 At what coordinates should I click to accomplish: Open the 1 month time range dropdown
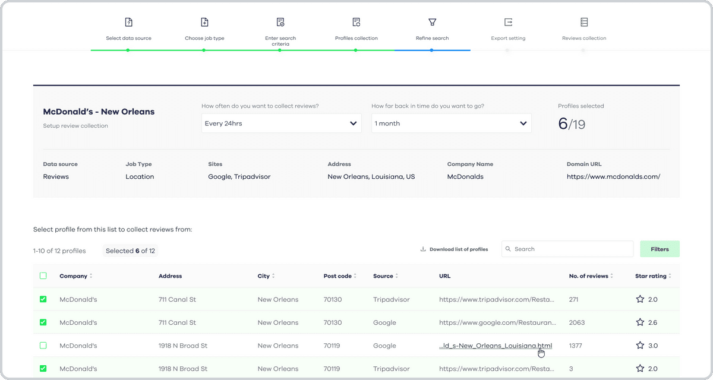tap(451, 123)
